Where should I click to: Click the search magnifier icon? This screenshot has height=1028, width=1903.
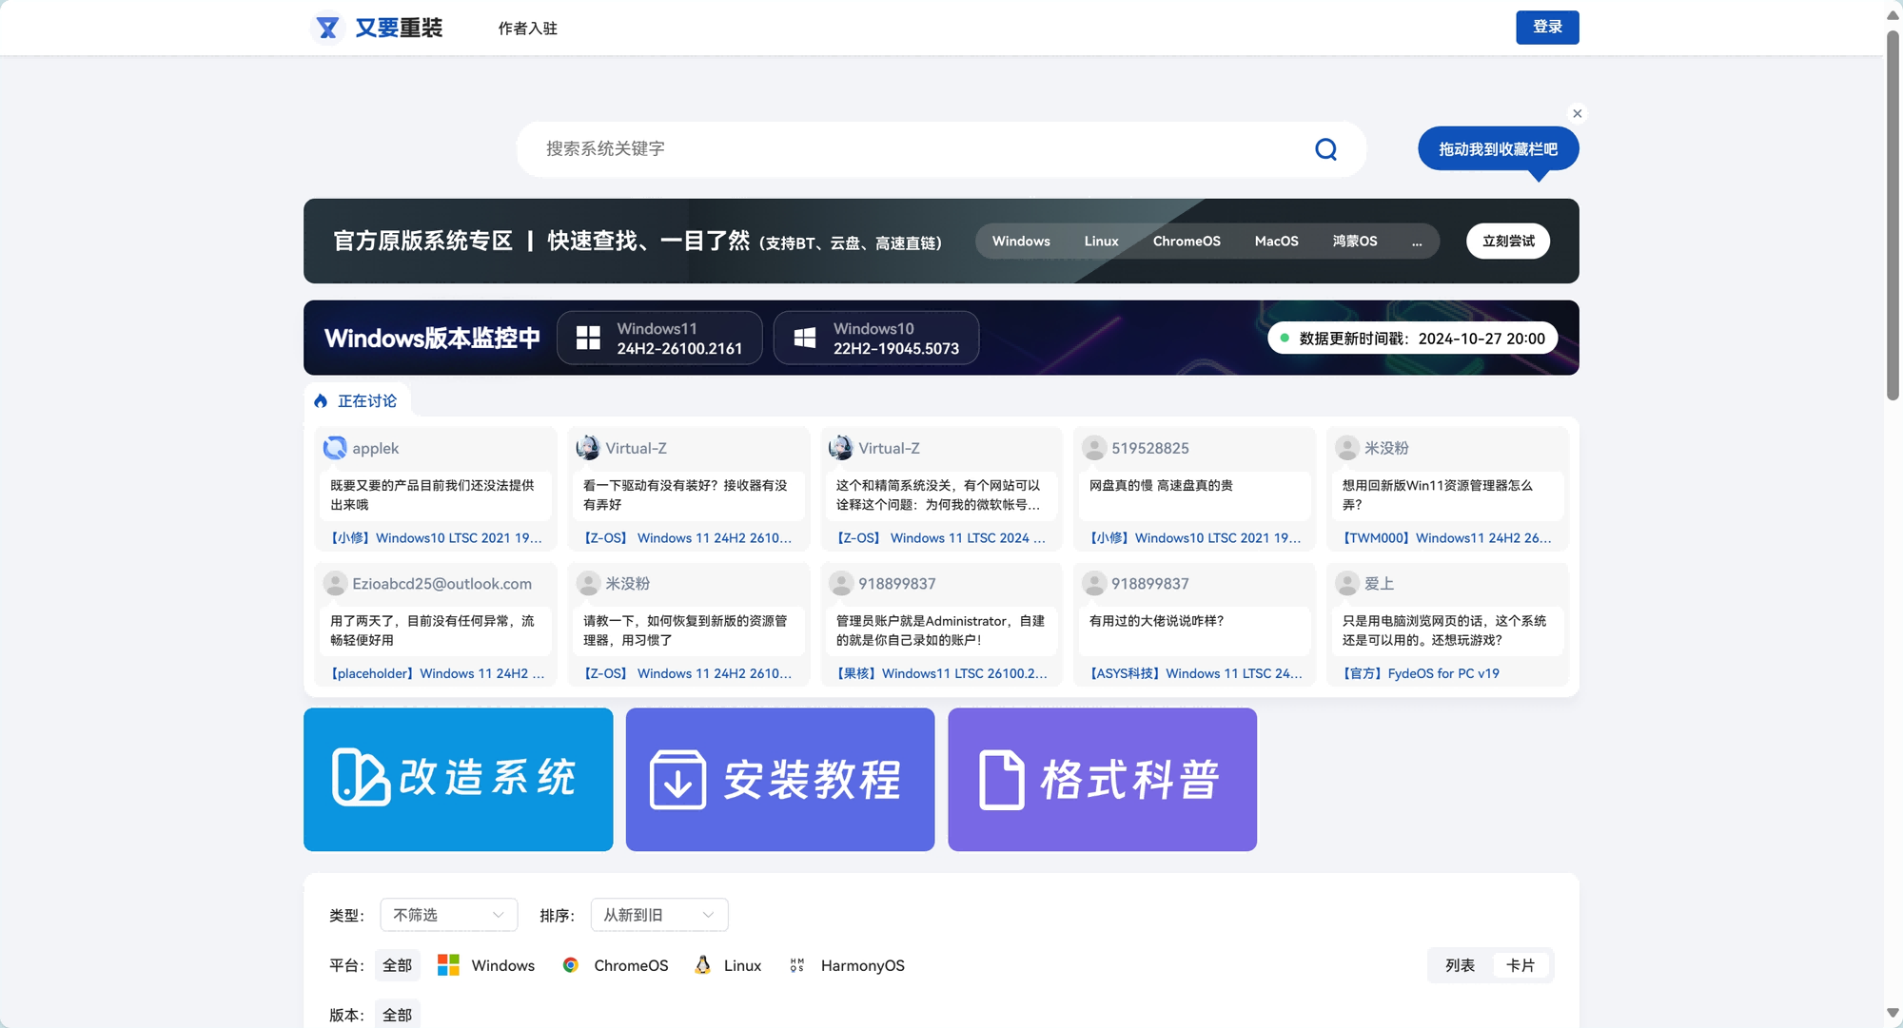pyautogui.click(x=1325, y=149)
